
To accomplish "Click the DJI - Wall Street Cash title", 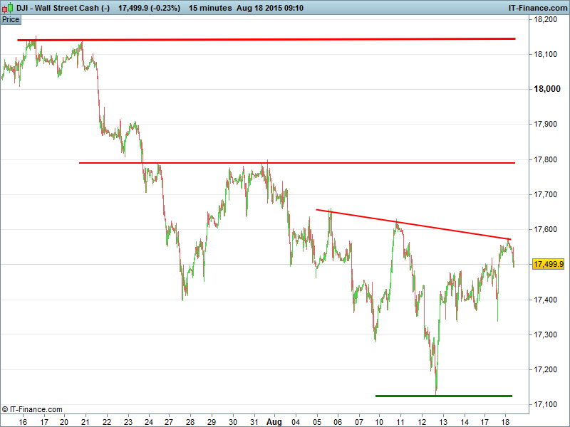I will 63,8.
